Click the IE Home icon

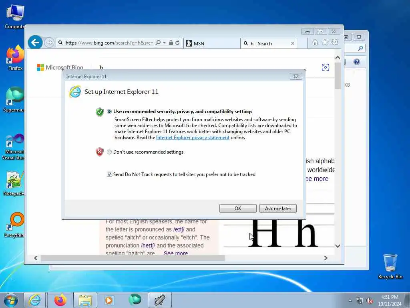click(x=315, y=42)
